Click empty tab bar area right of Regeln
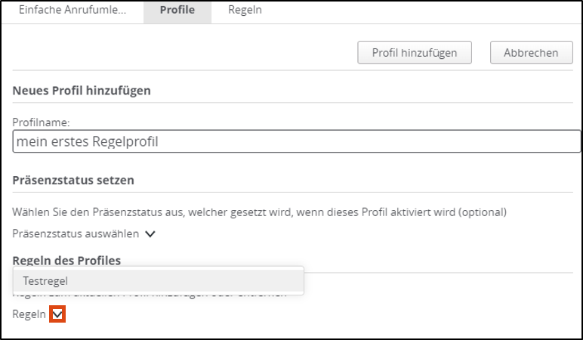Screen dimensions: 583x340 423,11
